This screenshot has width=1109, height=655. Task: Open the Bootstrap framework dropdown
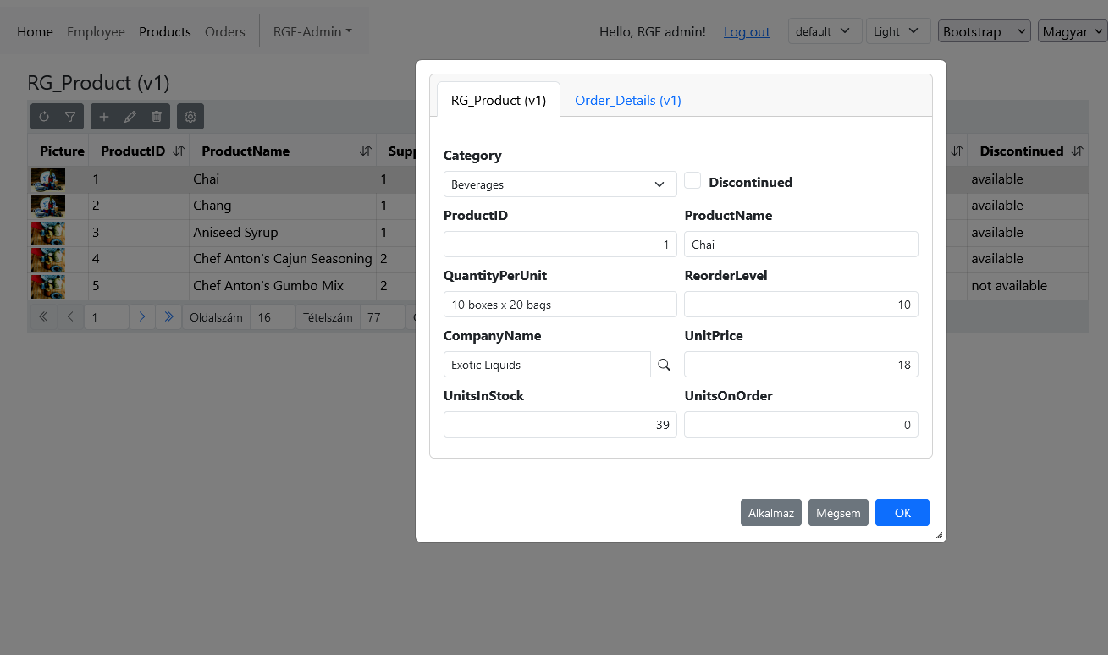(x=984, y=31)
